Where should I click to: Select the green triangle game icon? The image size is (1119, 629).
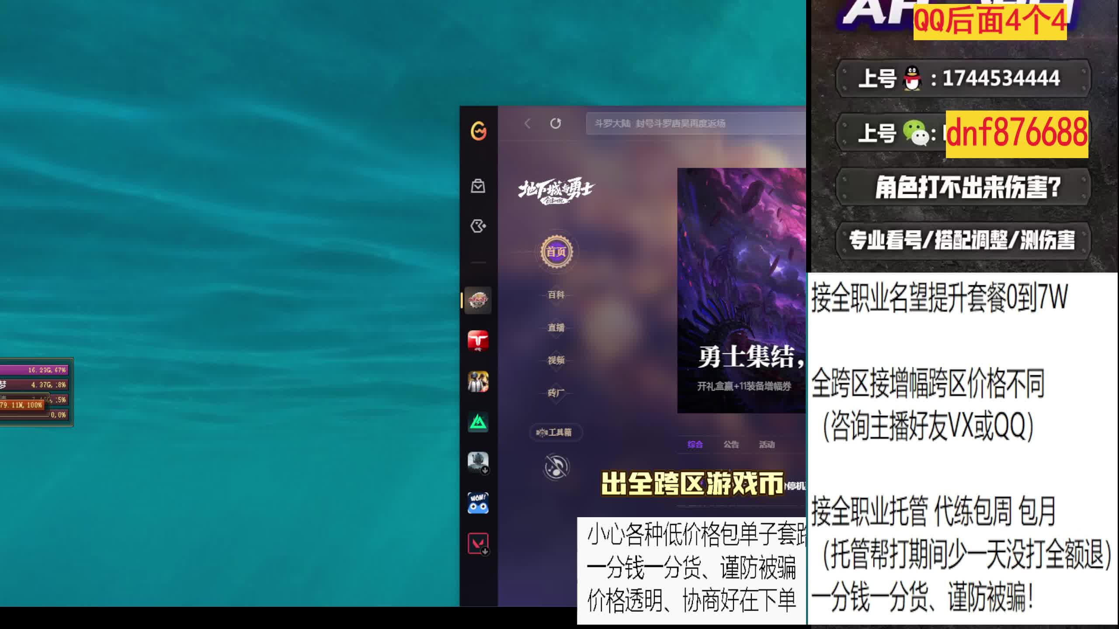coord(478,422)
